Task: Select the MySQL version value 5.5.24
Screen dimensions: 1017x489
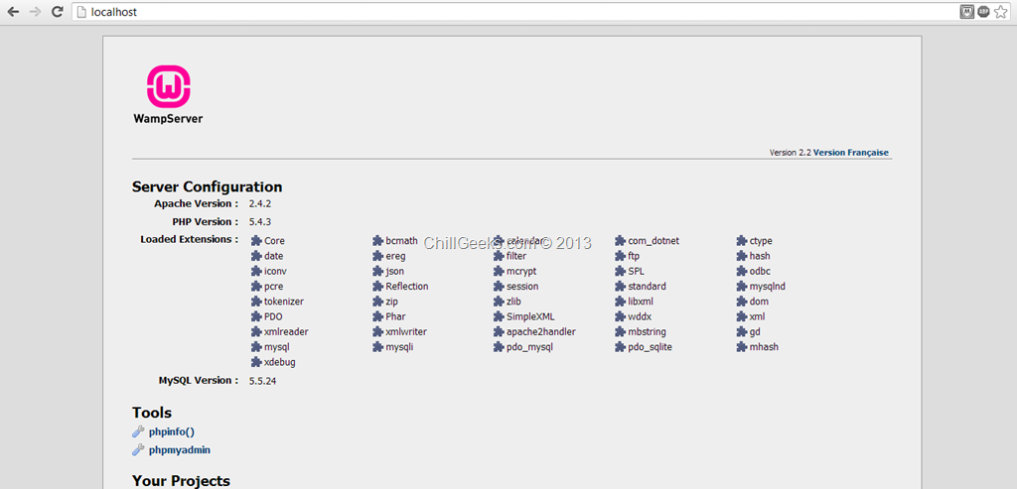Action: [262, 381]
